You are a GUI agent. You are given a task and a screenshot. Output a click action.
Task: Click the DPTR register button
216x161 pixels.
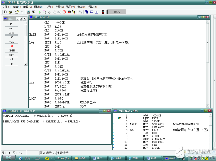click(x=12, y=51)
